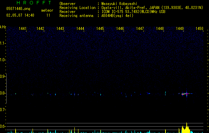Click the 0.7 kHz frequency label

[3, 110]
